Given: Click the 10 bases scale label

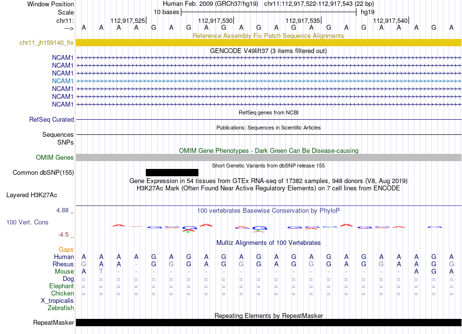Looking at the screenshot, I should tap(166, 12).
